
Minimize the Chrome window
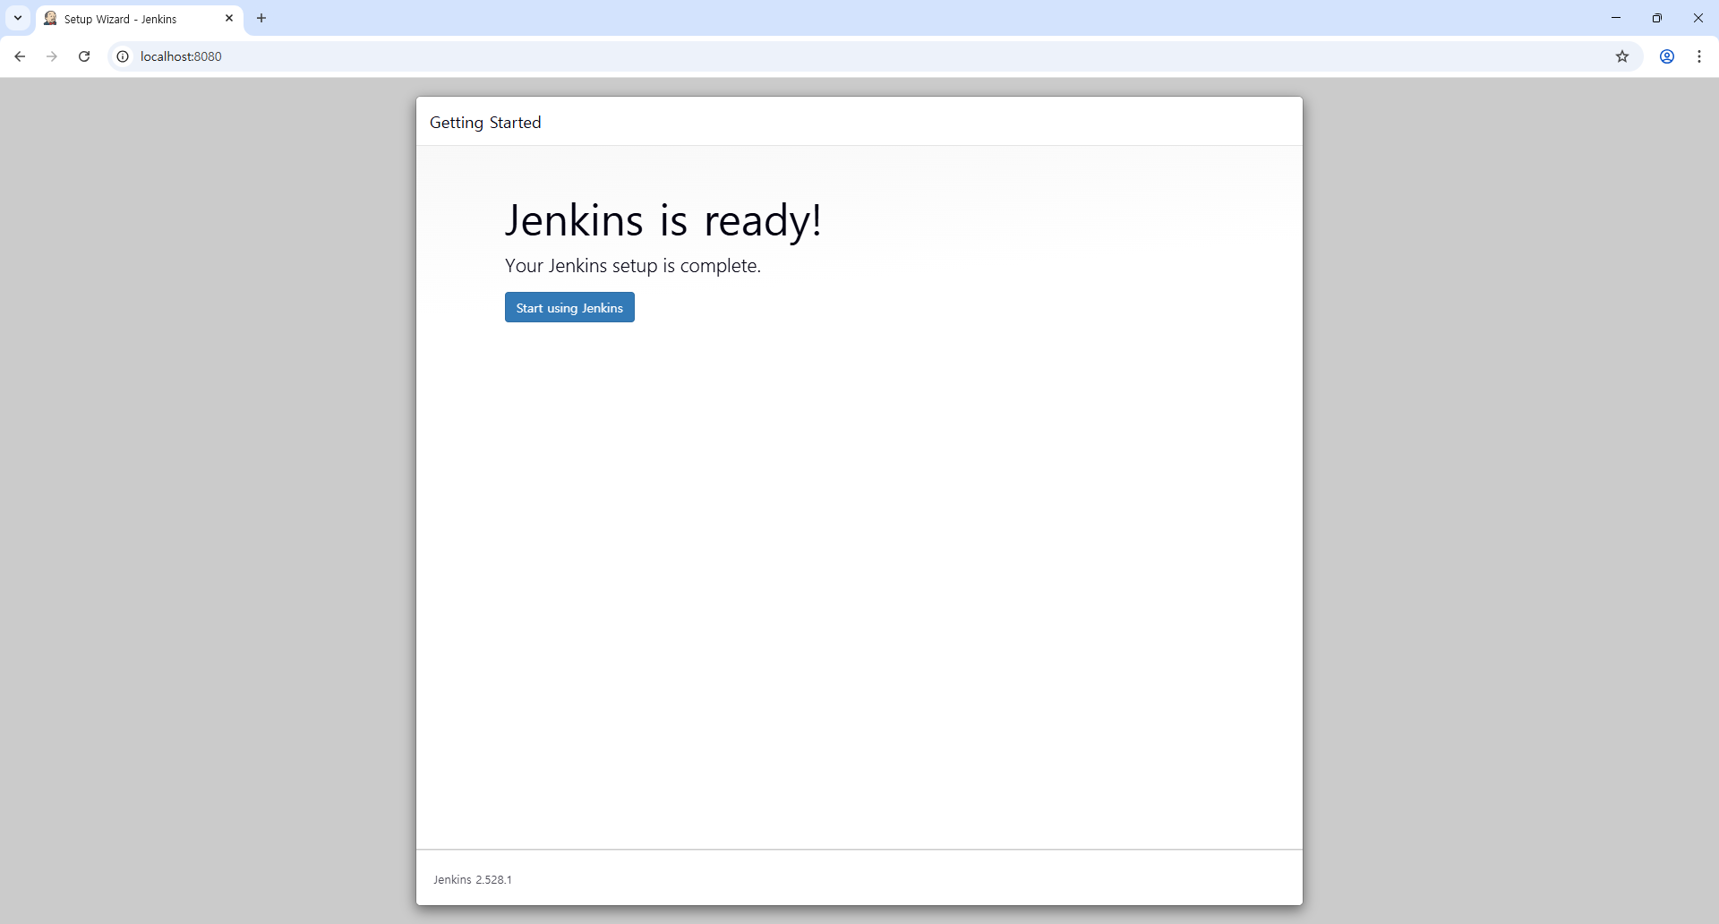1616,18
